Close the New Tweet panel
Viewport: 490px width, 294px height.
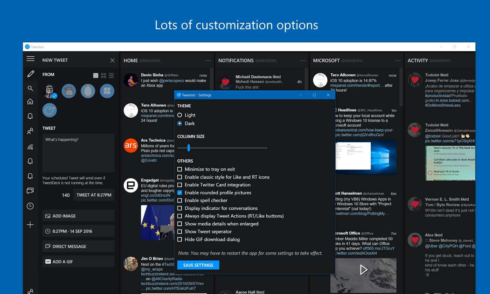click(x=112, y=60)
